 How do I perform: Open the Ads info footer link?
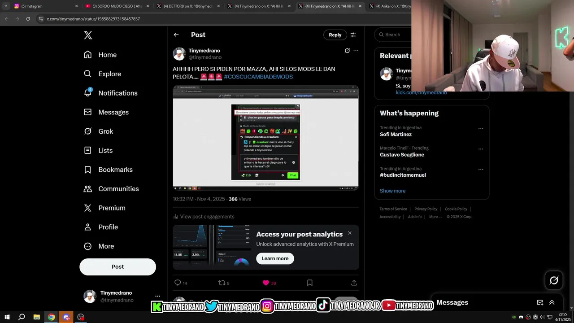[415, 217]
